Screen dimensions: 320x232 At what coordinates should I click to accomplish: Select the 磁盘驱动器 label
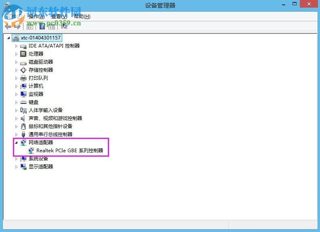pyautogui.click(x=41, y=62)
